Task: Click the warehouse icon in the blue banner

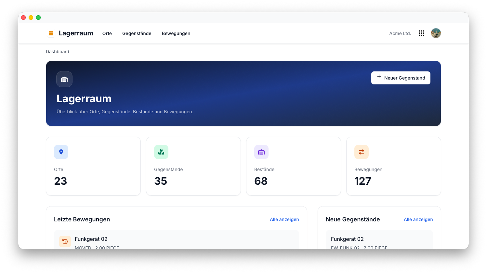Action: (x=64, y=79)
